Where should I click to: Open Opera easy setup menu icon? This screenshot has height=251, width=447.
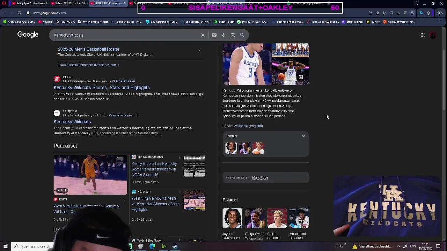click(405, 13)
